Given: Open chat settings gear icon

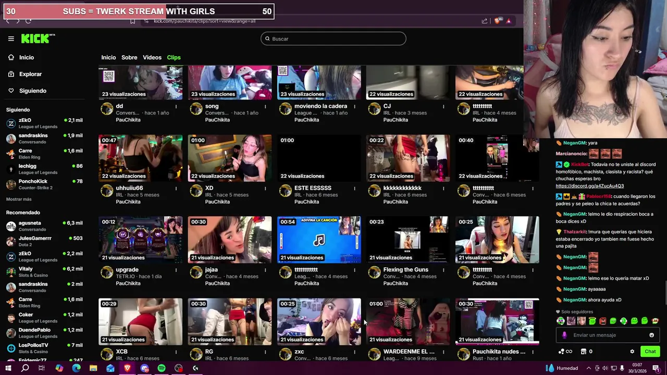Looking at the screenshot, I should click(x=632, y=352).
